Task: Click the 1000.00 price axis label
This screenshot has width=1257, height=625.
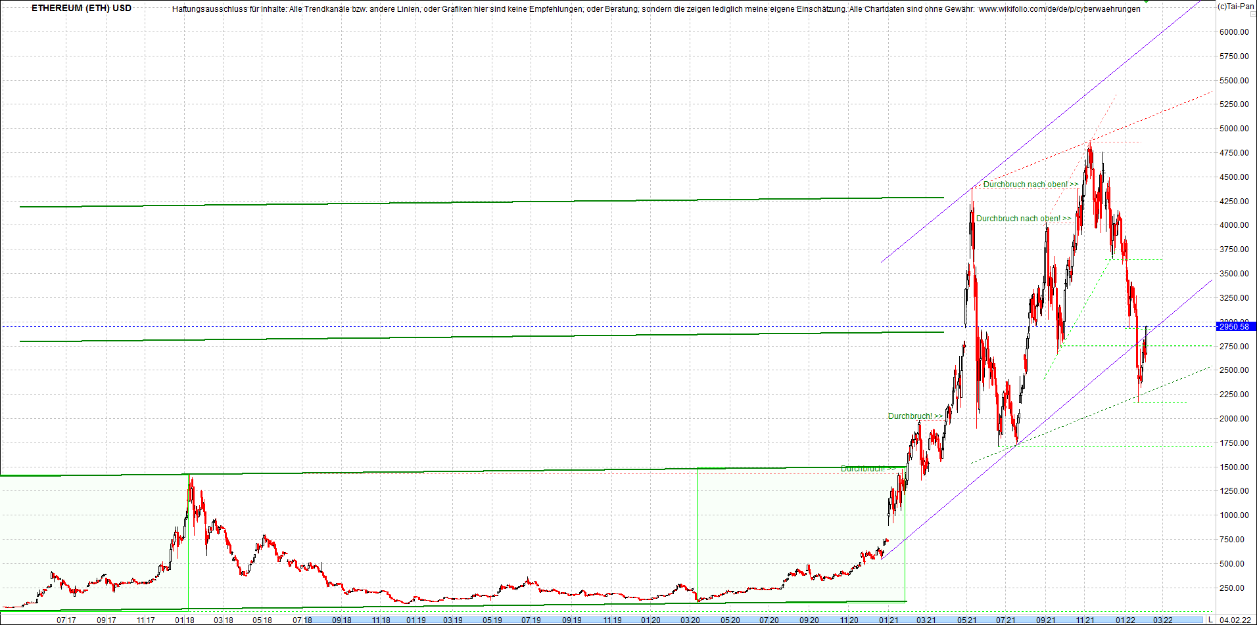Action: (x=1234, y=515)
